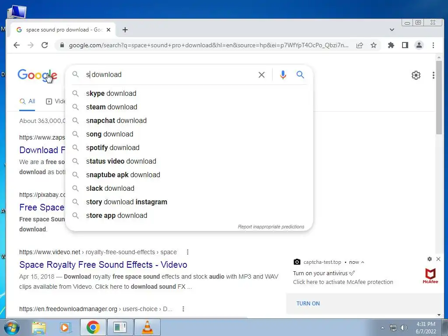The height and width of the screenshot is (336, 448).
Task: Select the "slack download" suggestion
Action: (189, 188)
